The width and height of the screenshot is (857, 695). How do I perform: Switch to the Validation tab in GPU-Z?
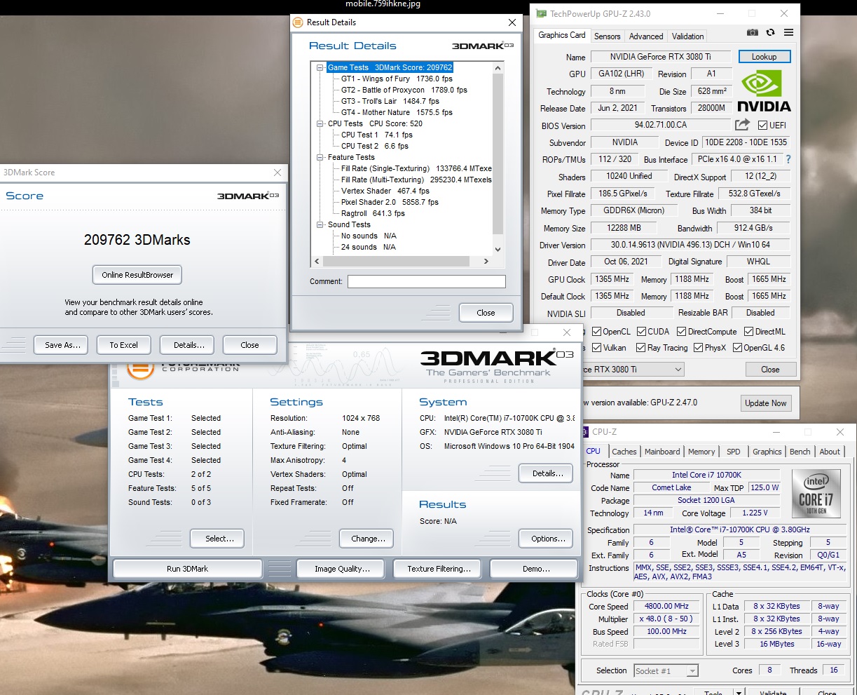[687, 36]
